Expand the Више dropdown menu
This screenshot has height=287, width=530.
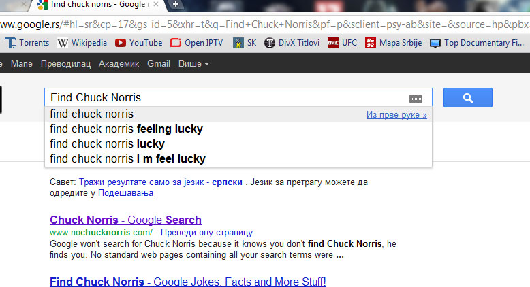coord(193,64)
